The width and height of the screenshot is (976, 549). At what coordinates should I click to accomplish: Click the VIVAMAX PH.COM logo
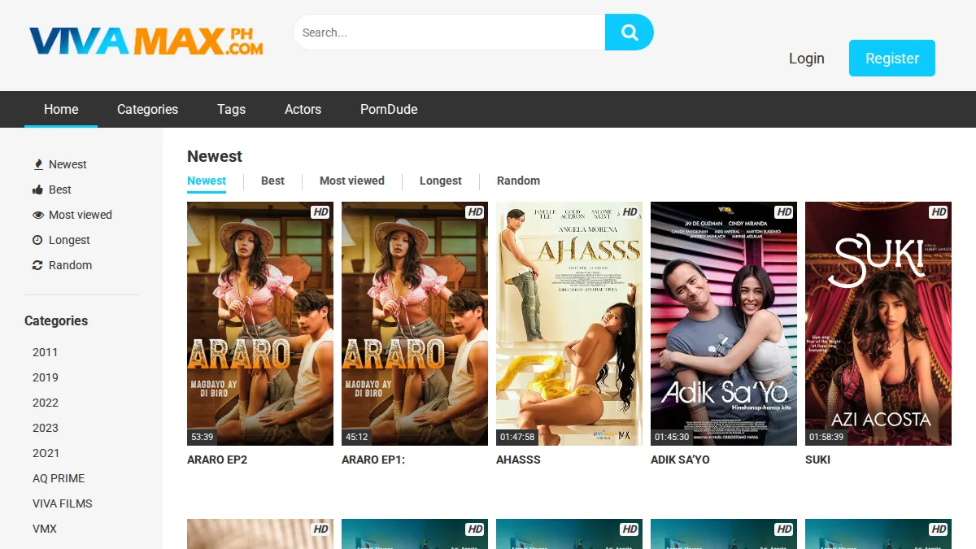pyautogui.click(x=146, y=41)
